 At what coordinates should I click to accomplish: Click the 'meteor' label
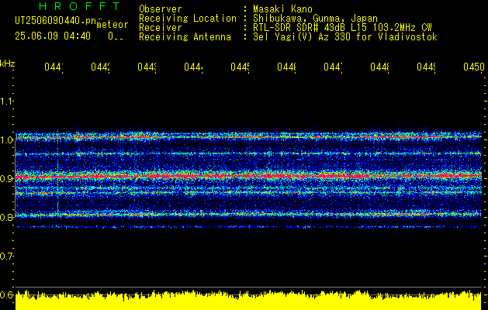tap(112, 25)
